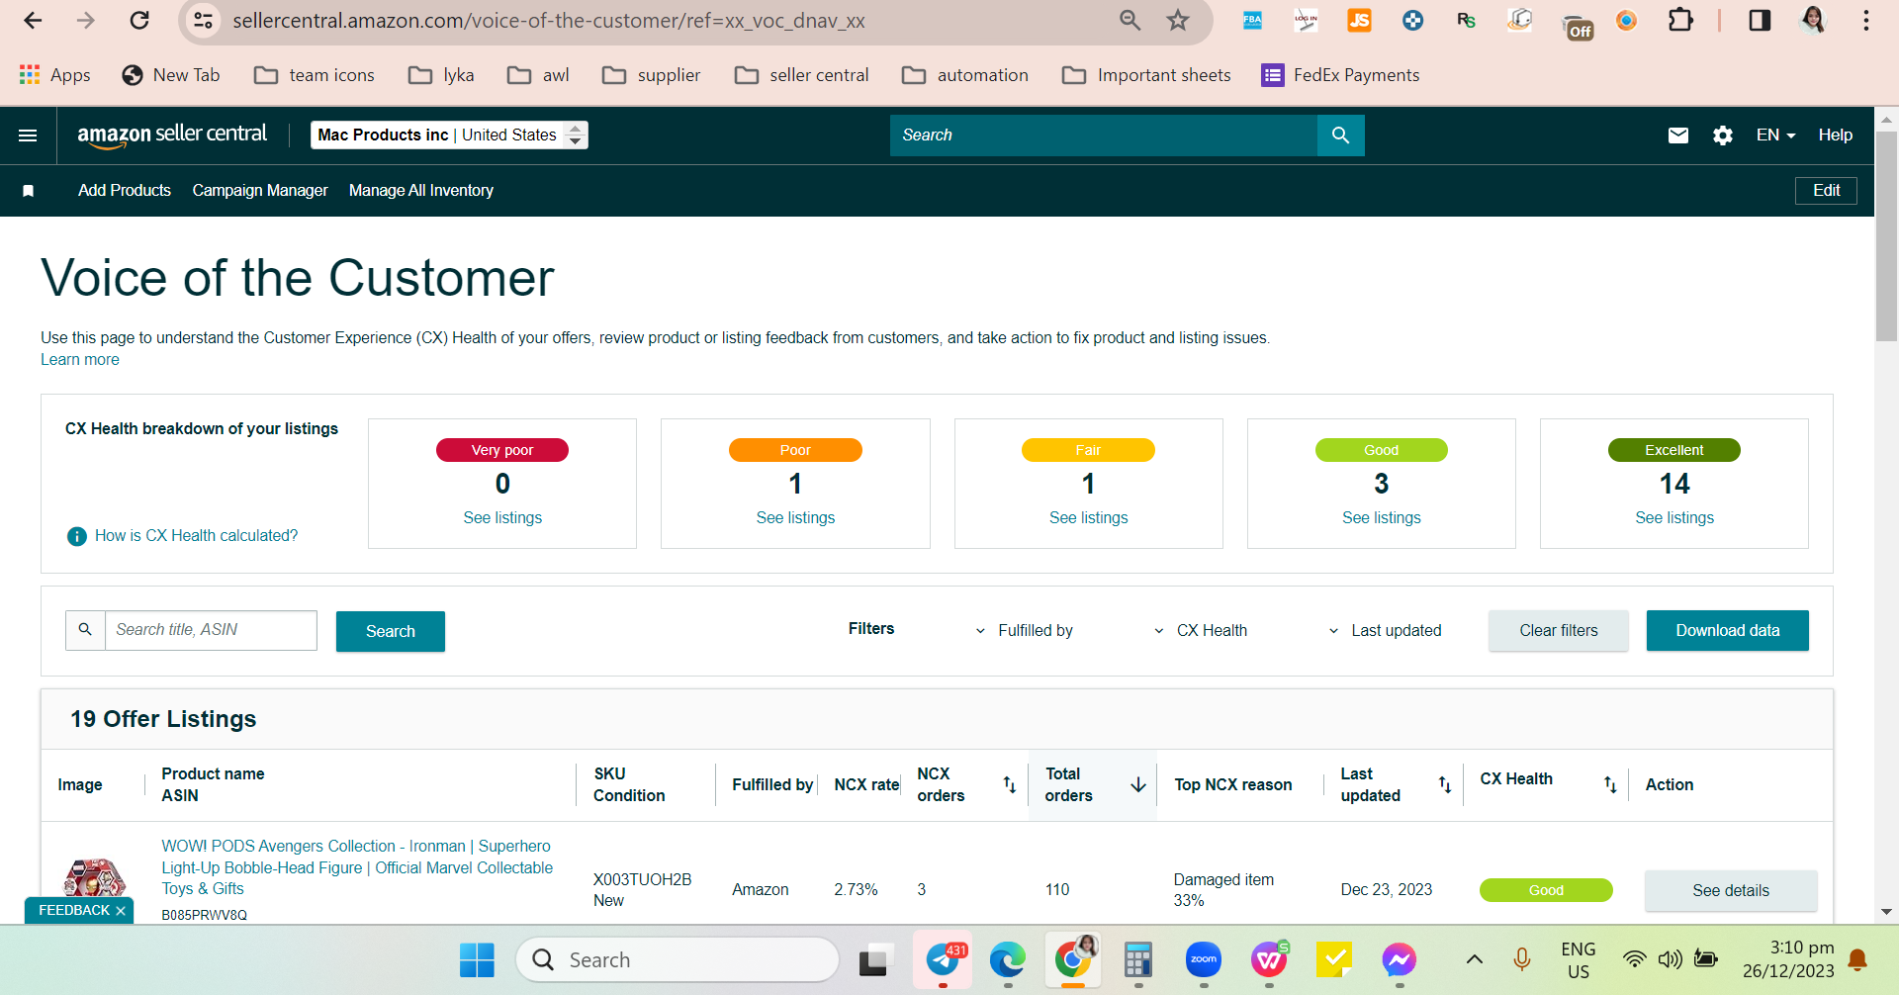Open the Mac Products inc marketplace switcher
This screenshot has width=1899, height=995.
click(x=449, y=136)
